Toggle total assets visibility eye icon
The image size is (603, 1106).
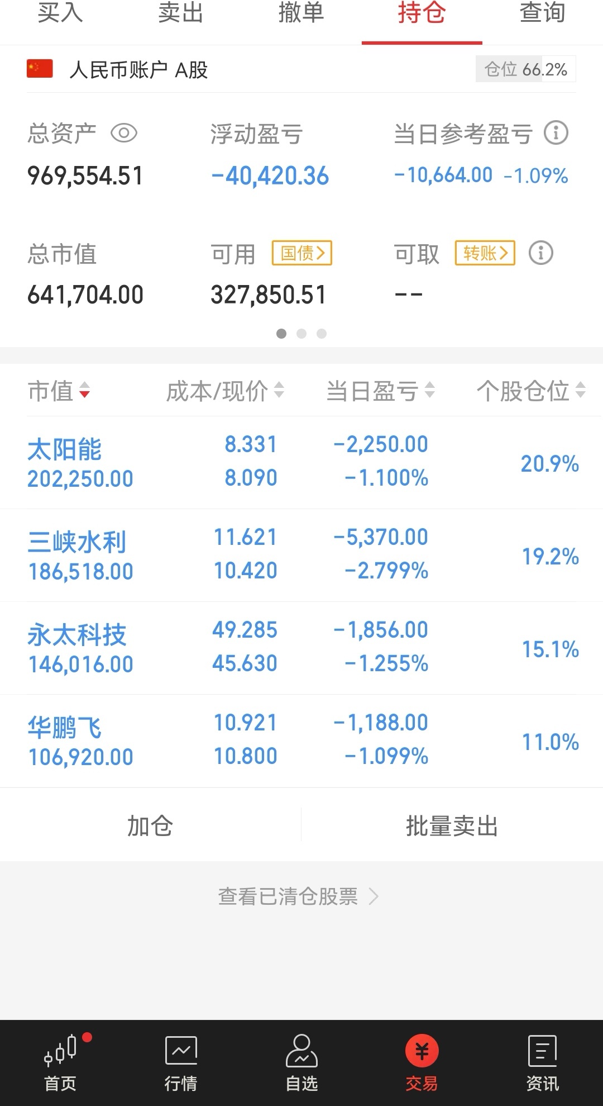point(124,134)
